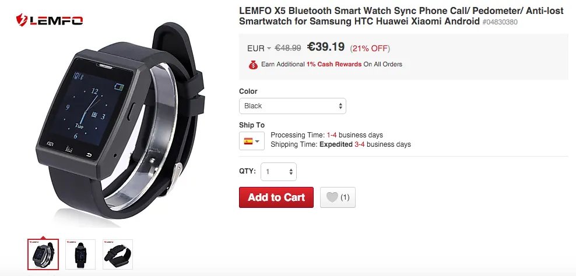Click the crossed-out €48.99 original price
The height and width of the screenshot is (276, 576).
pyautogui.click(x=288, y=48)
